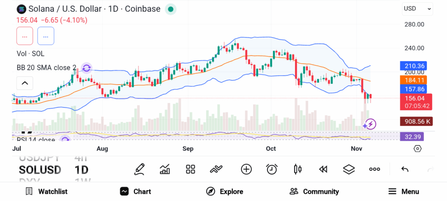Click the add symbol plus icon
447x201 pixels.
click(246, 169)
